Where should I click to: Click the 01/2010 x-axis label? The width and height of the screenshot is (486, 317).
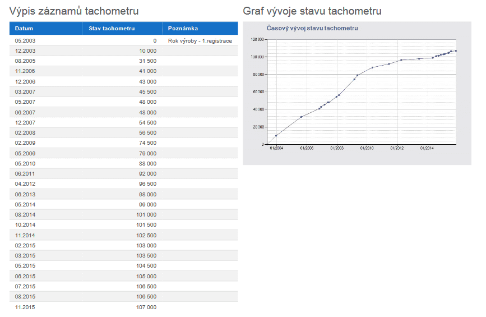point(367,148)
